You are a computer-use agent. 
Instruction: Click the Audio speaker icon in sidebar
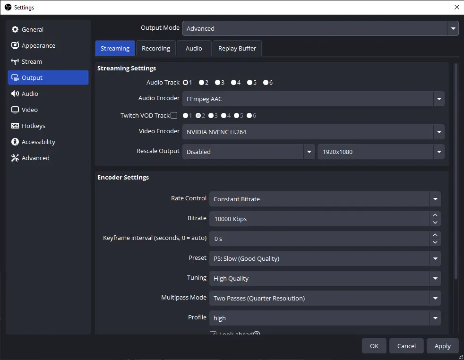(x=15, y=94)
